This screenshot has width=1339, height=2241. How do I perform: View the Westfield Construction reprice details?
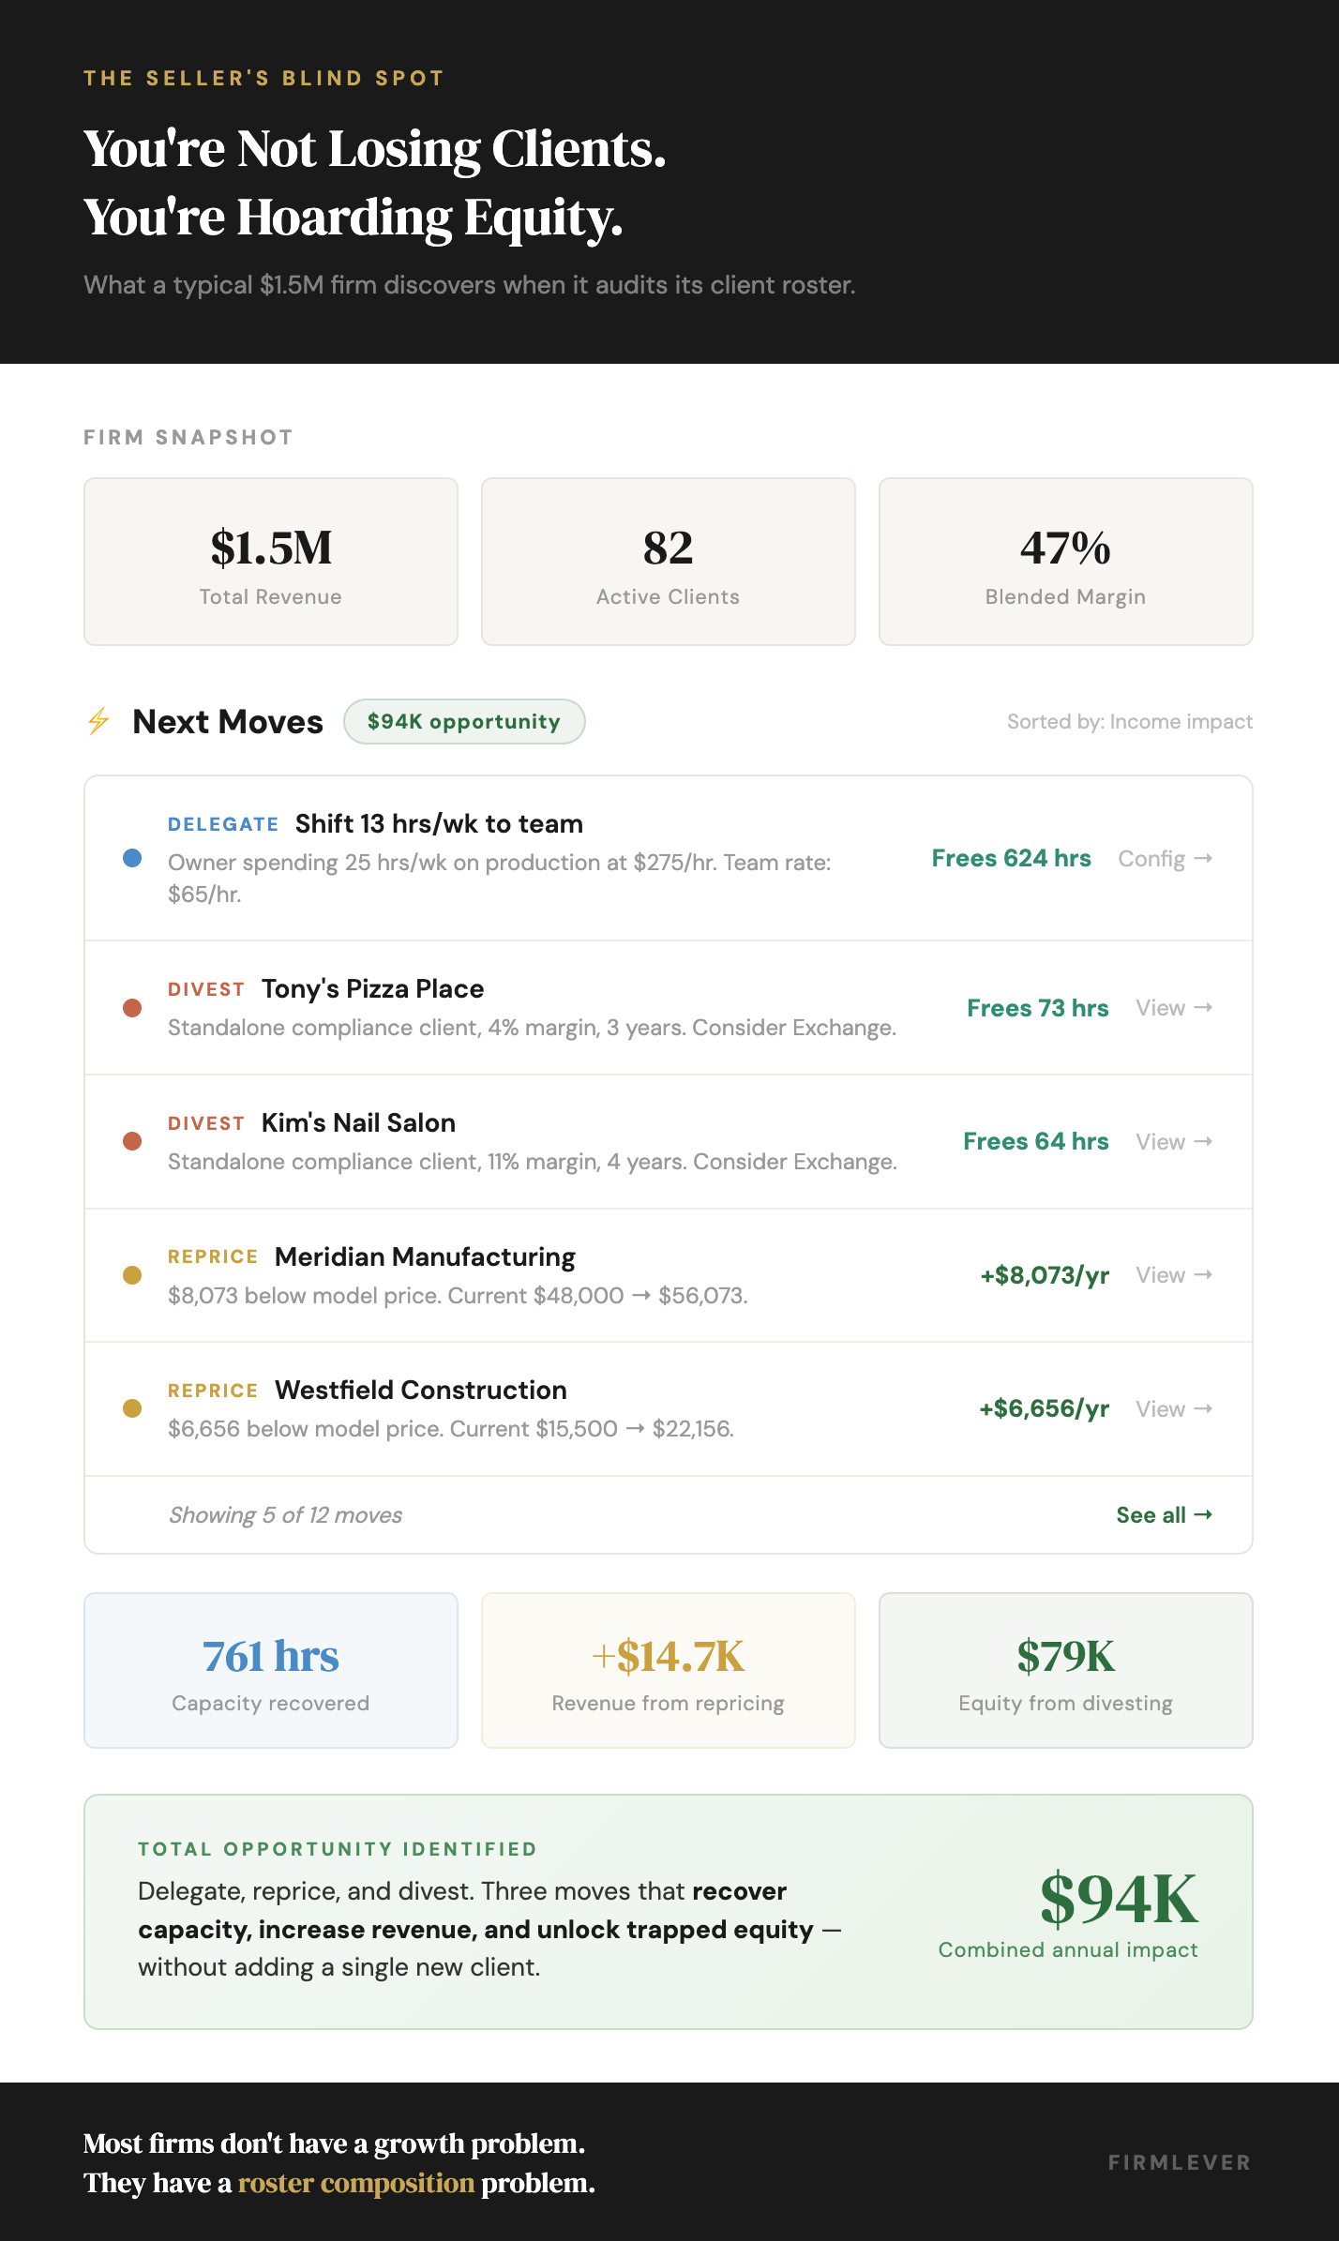1174,1409
